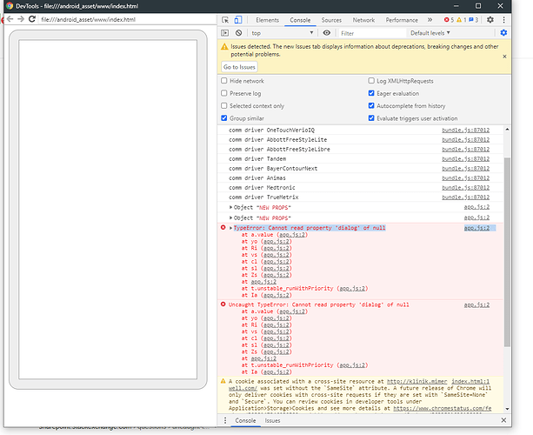533x435 pixels.
Task: Click the 'at t.unstable_runWithPriority' line in first error
Action: [x=304, y=289]
